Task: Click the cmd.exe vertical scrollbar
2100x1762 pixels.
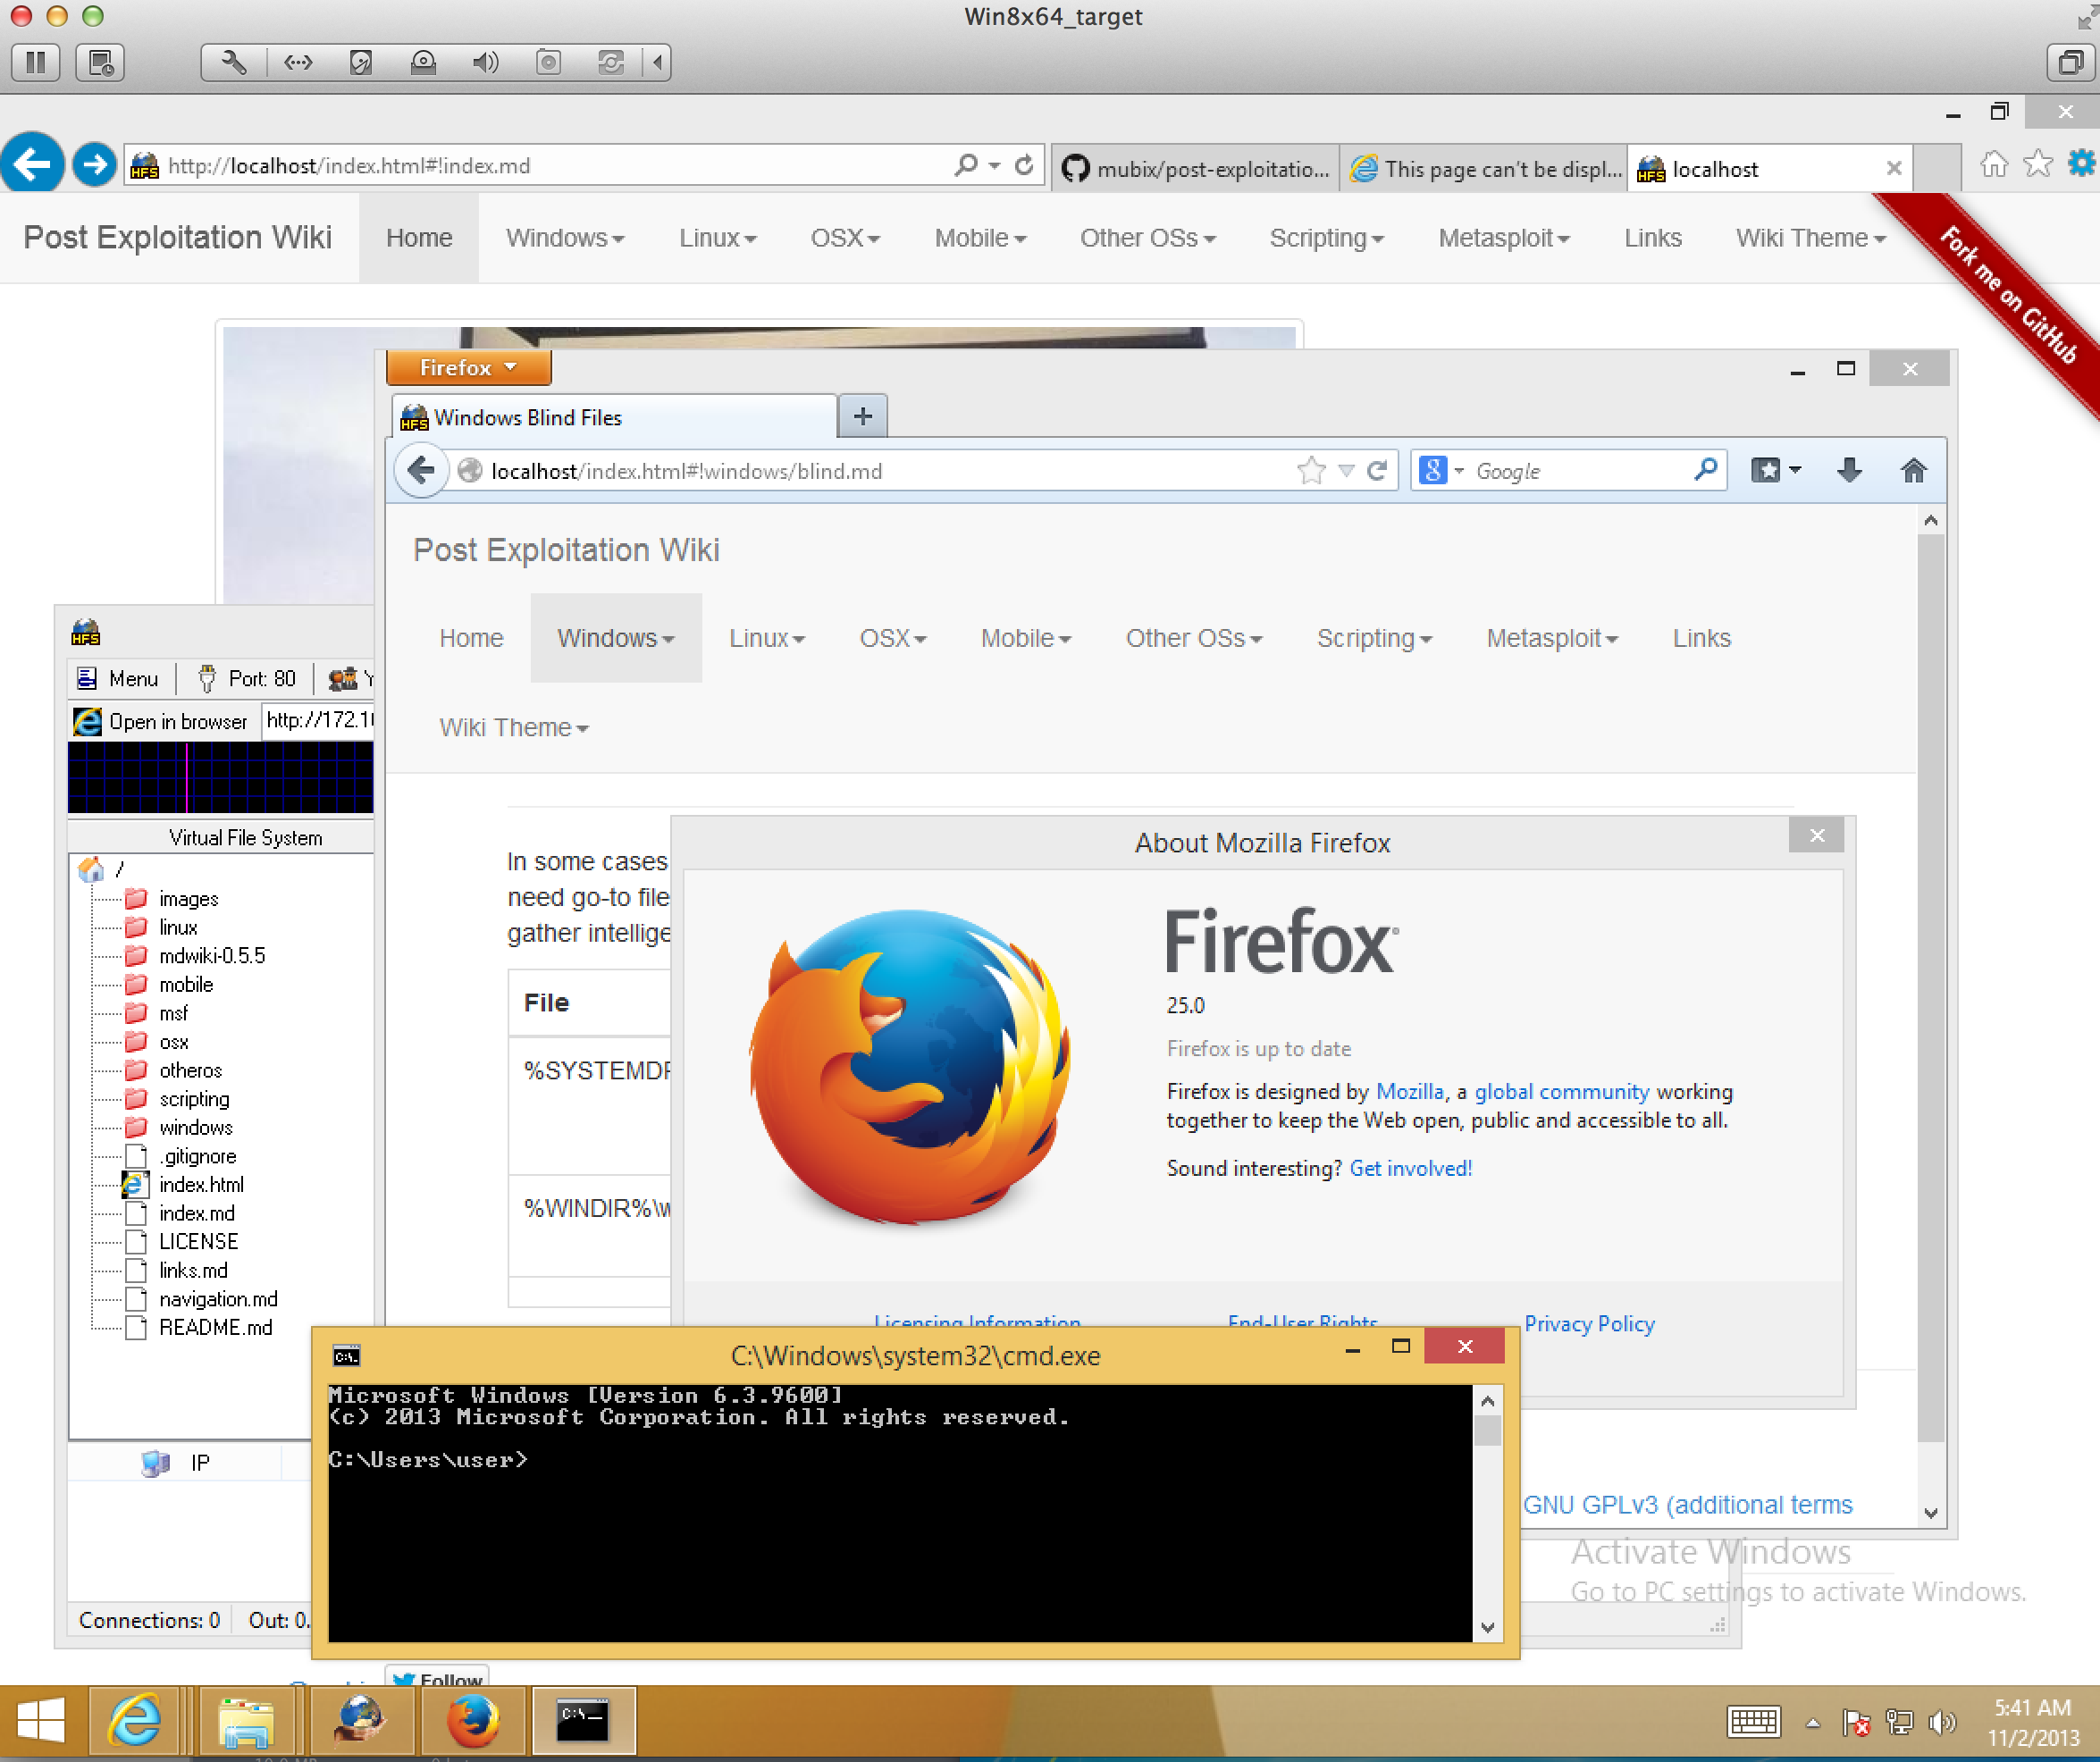Action: pyautogui.click(x=1487, y=1513)
